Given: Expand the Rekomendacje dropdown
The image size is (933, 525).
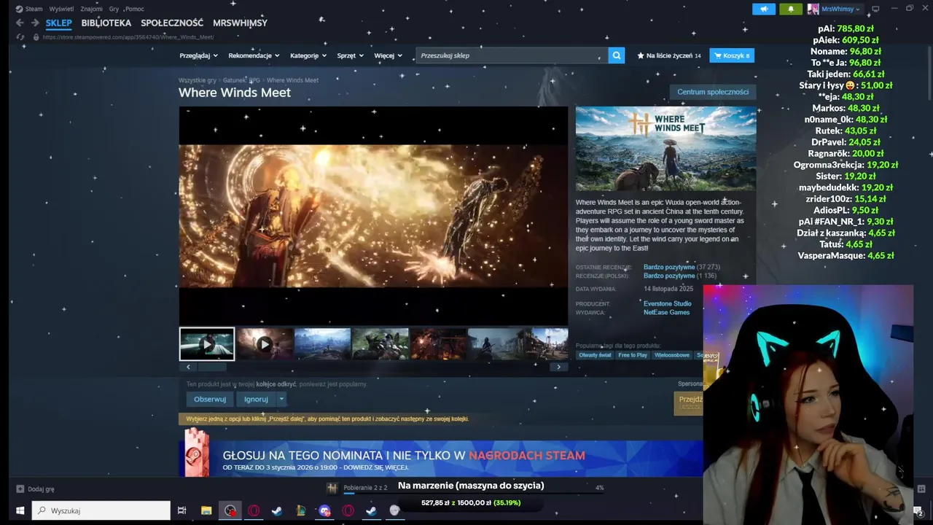Looking at the screenshot, I should 254,55.
